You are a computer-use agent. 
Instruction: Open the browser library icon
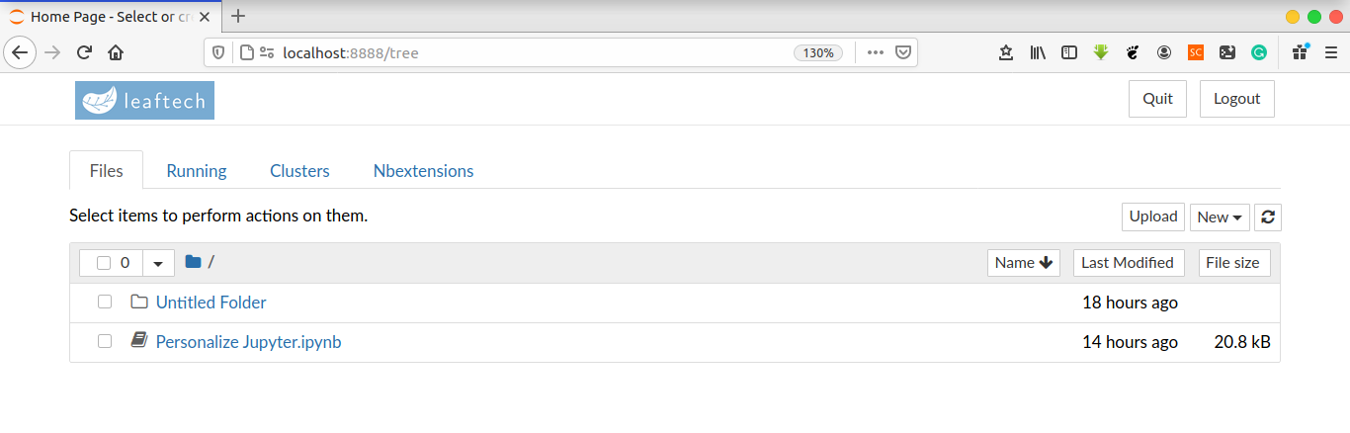click(x=1038, y=52)
